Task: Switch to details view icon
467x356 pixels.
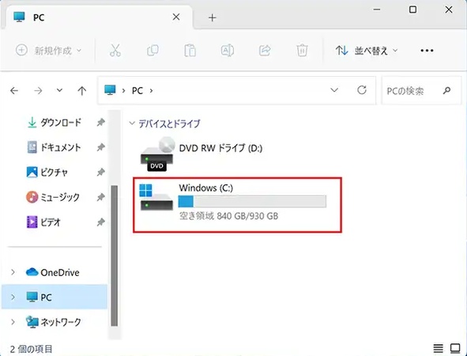Action: click(438, 348)
